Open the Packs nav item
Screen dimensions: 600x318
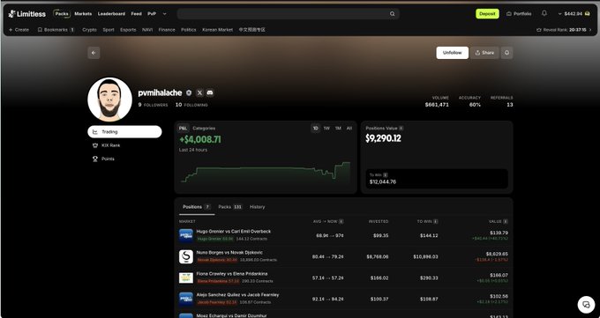point(62,14)
